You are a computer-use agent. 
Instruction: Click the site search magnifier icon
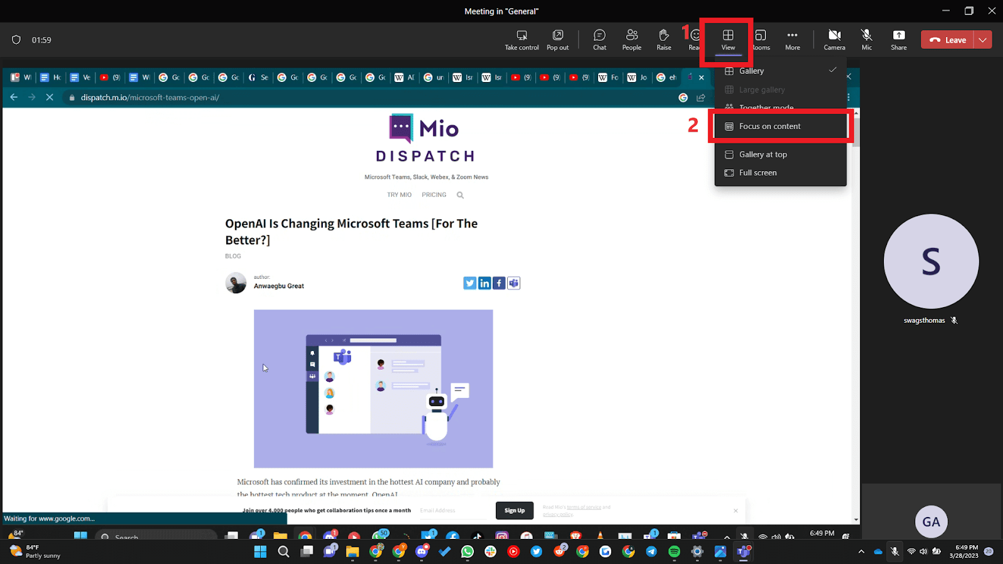point(460,195)
